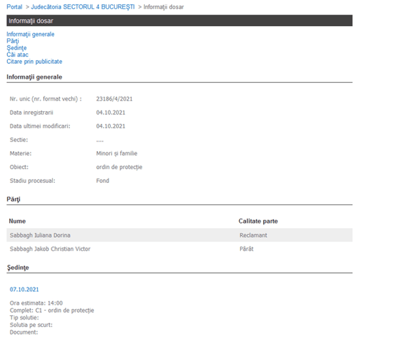This screenshot has height=340, width=395.
Task: Select the Reclamant party table row
Action: (179, 235)
